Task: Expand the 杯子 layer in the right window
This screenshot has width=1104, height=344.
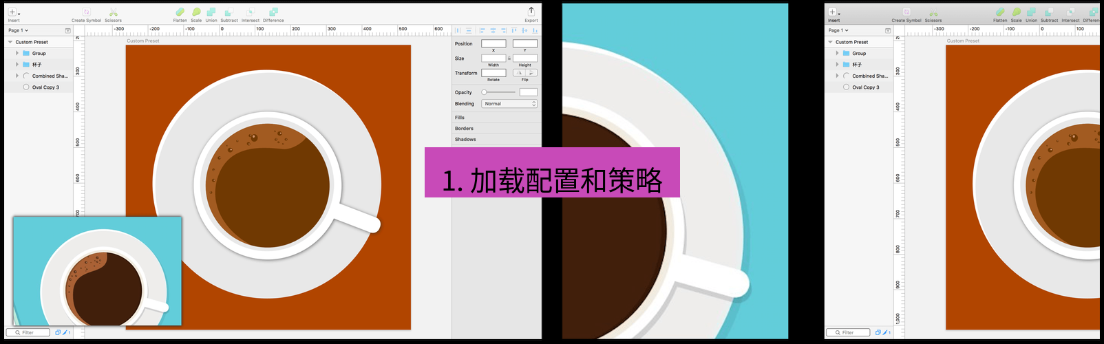Action: [838, 65]
